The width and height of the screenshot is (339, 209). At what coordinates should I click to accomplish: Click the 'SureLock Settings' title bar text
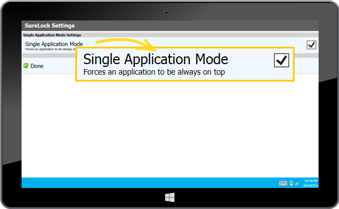click(x=50, y=25)
